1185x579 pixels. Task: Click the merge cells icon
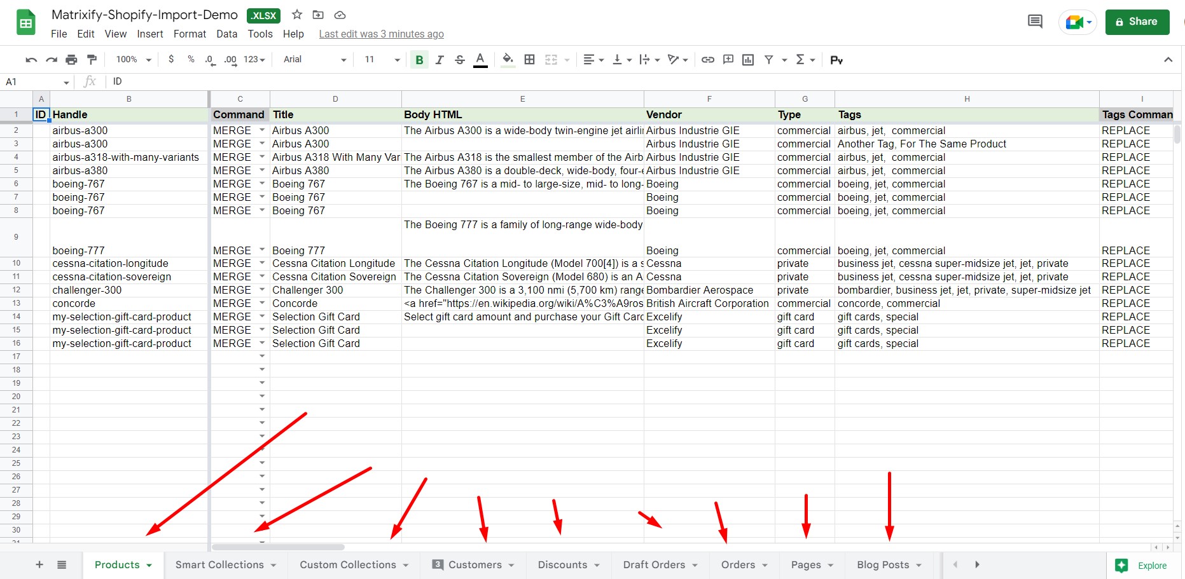[551, 60]
